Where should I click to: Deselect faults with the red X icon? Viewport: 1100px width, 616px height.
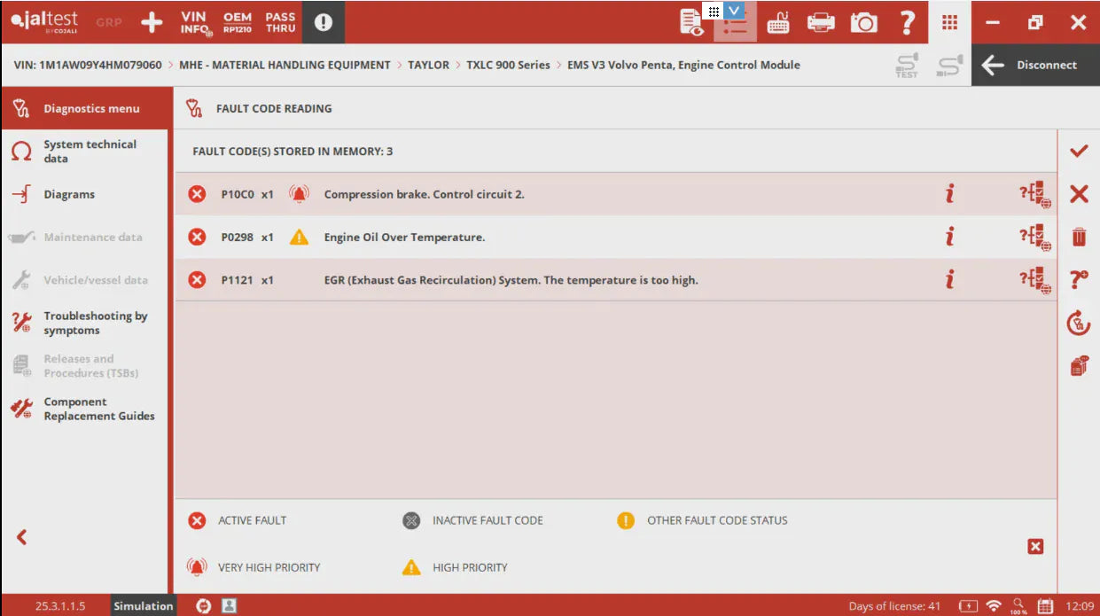(1078, 194)
